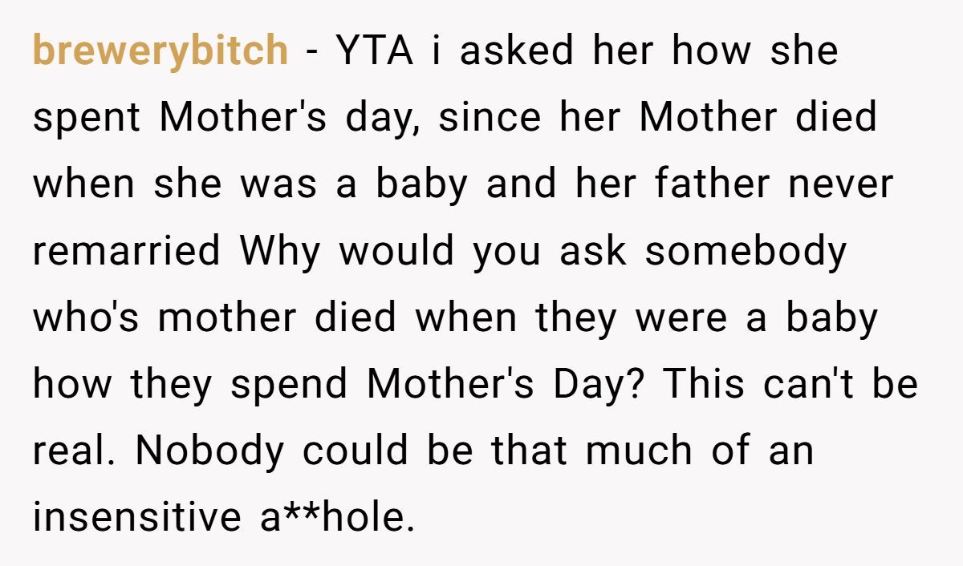Open the brewerybitch user profile link
The image size is (963, 566).
(160, 51)
